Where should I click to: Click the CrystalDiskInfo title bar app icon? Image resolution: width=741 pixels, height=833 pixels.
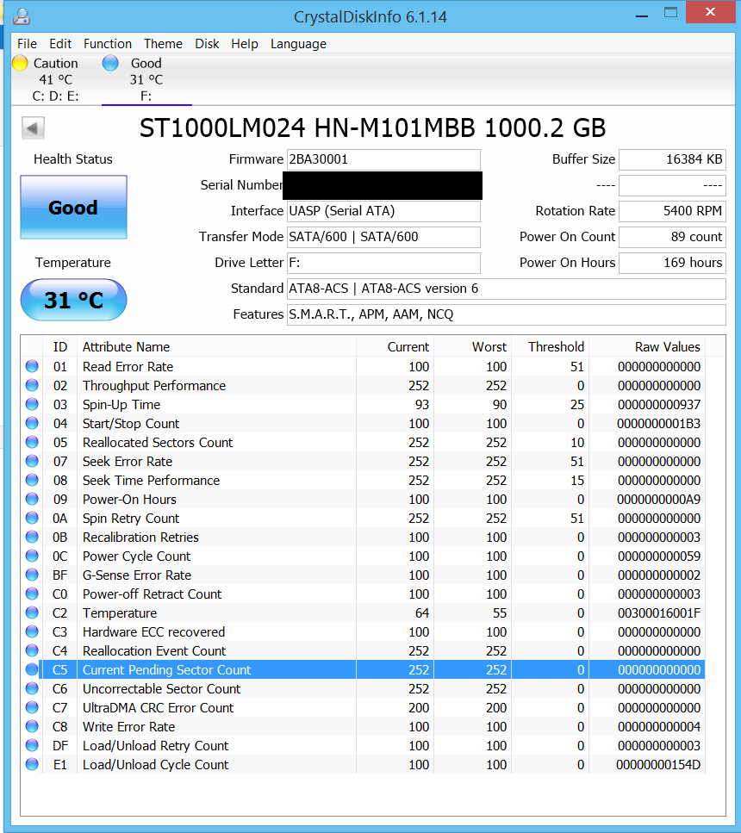pyautogui.click(x=22, y=16)
